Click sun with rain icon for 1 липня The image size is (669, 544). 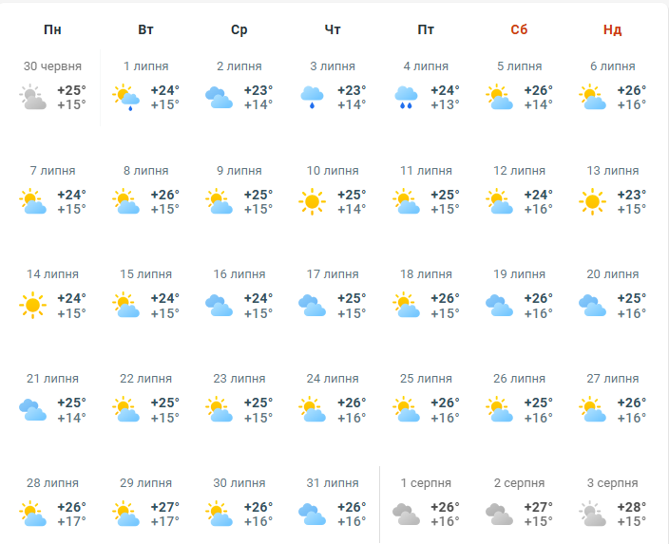pos(125,98)
